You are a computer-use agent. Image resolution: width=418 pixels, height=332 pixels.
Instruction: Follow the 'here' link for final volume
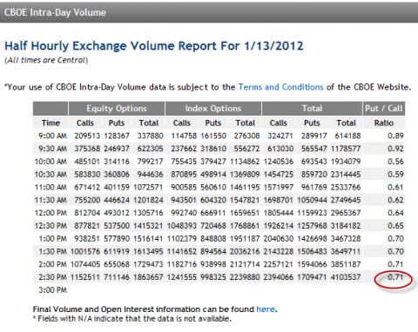pyautogui.click(x=266, y=309)
